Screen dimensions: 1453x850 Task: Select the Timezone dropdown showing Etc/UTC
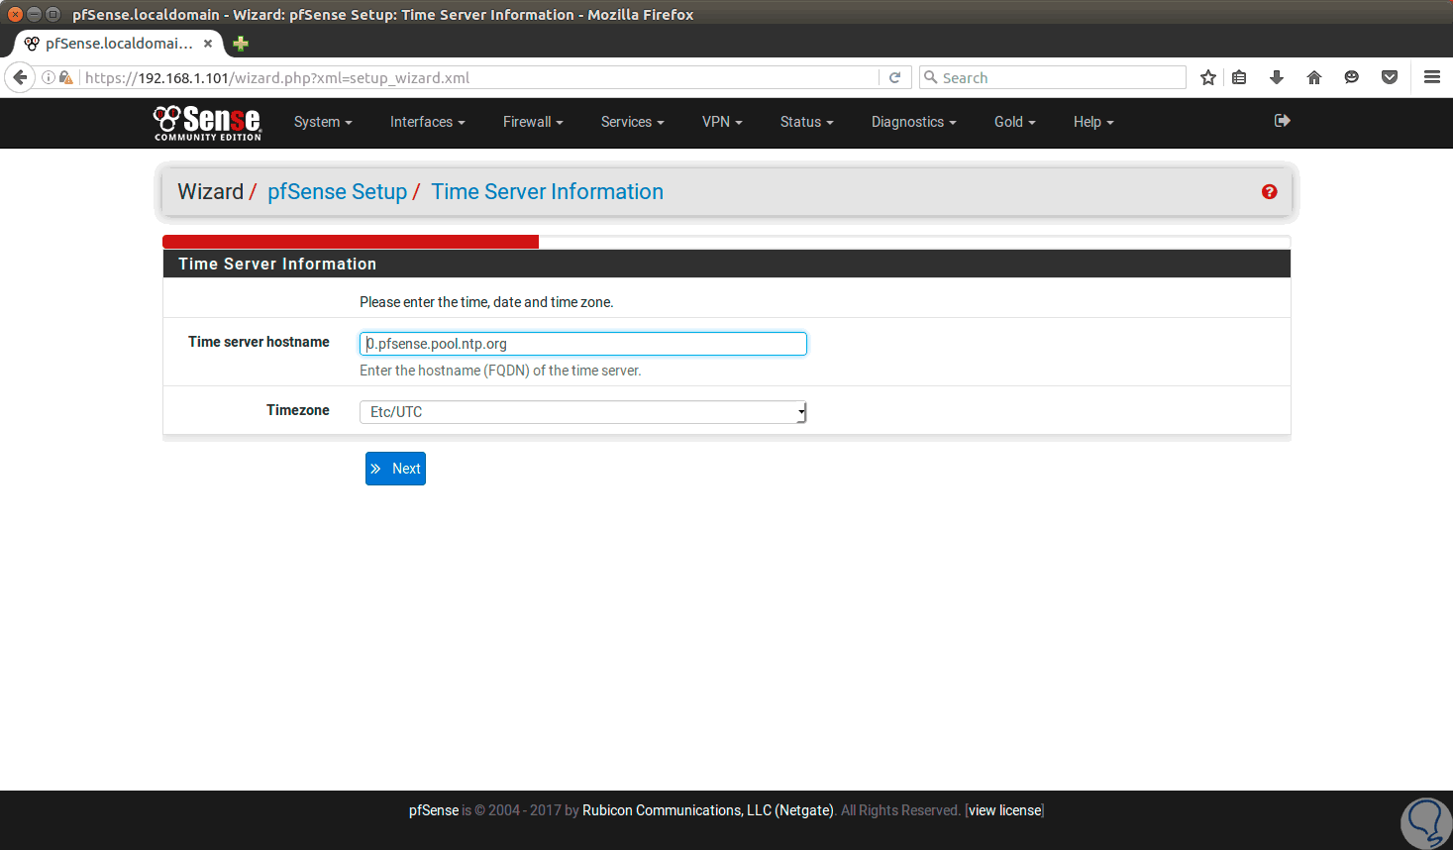(x=582, y=412)
